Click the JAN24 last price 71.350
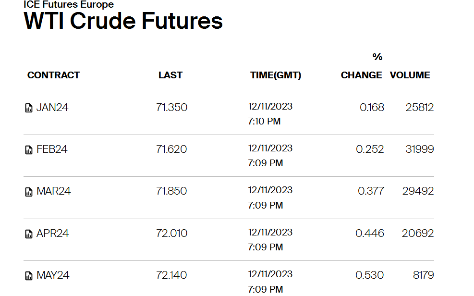 172,107
